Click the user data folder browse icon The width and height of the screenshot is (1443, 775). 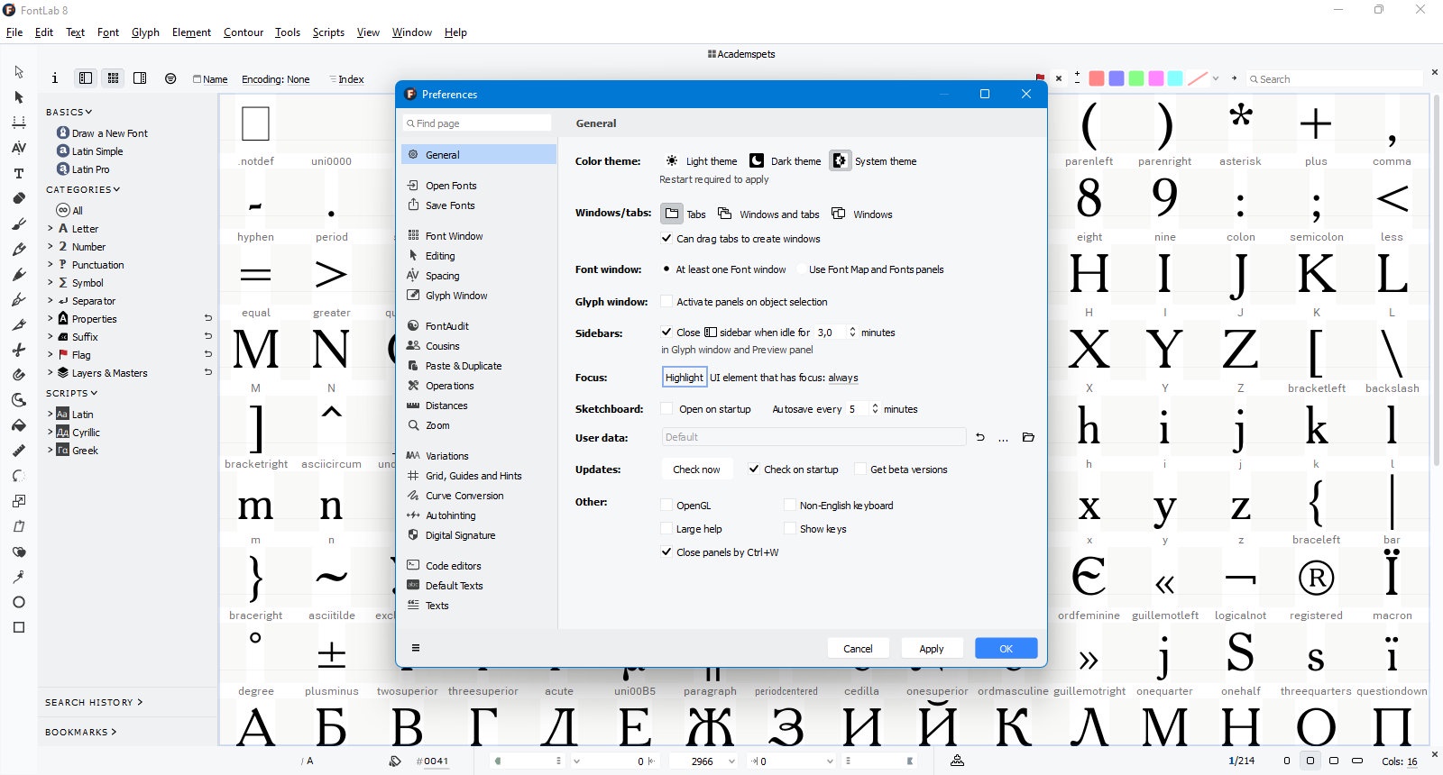1028,437
